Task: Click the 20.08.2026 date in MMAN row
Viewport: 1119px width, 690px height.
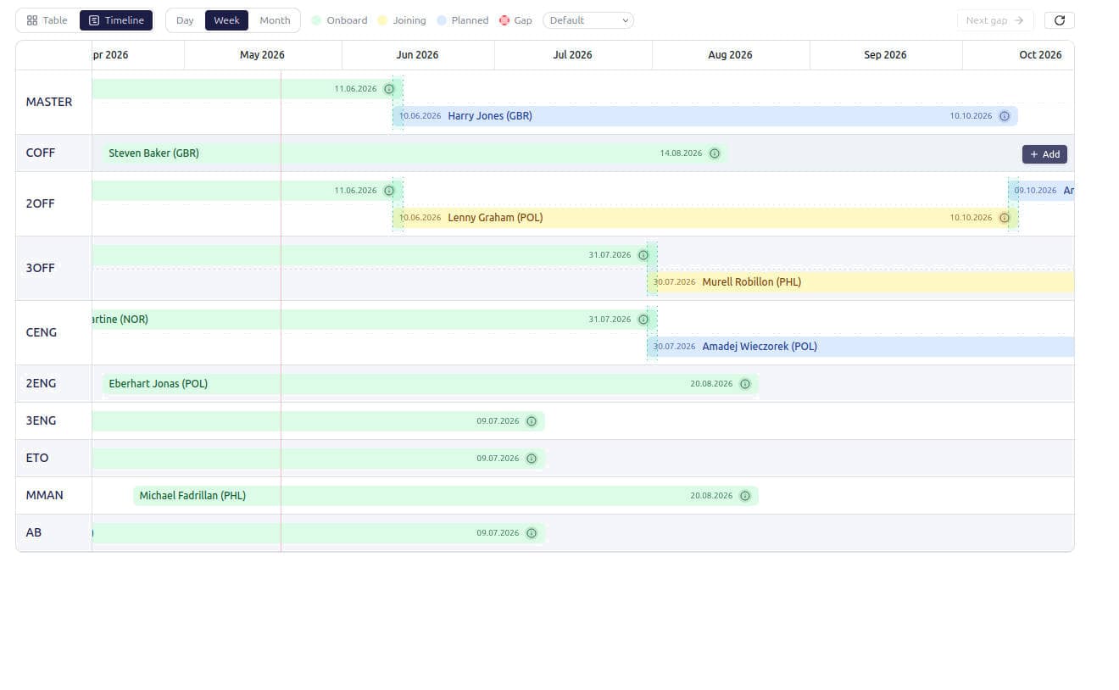Action: click(x=711, y=496)
